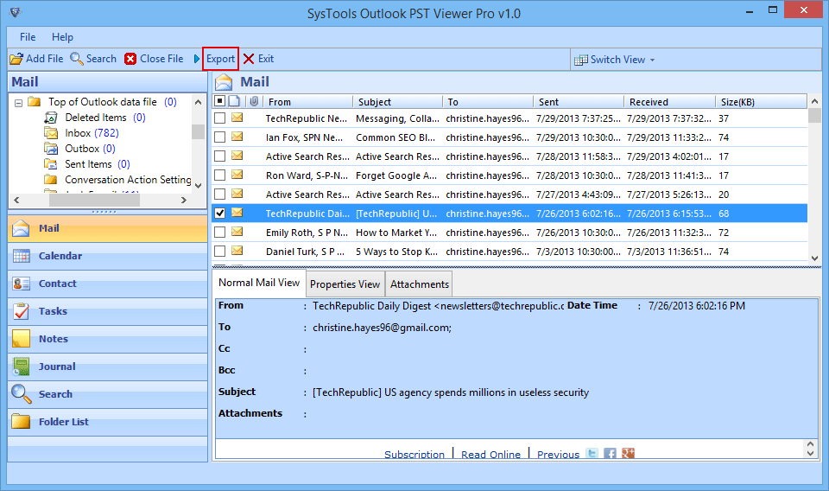Click the Export button

220,59
